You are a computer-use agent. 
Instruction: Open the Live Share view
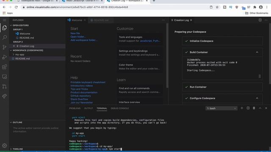coord(5,96)
